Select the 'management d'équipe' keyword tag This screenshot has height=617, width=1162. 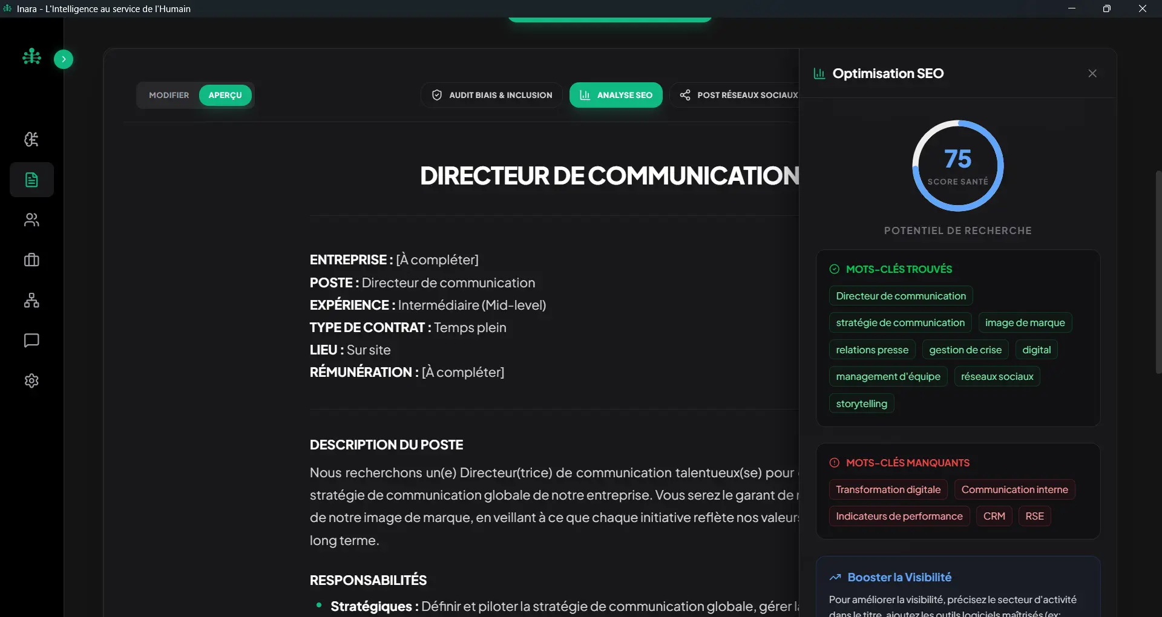(x=888, y=376)
